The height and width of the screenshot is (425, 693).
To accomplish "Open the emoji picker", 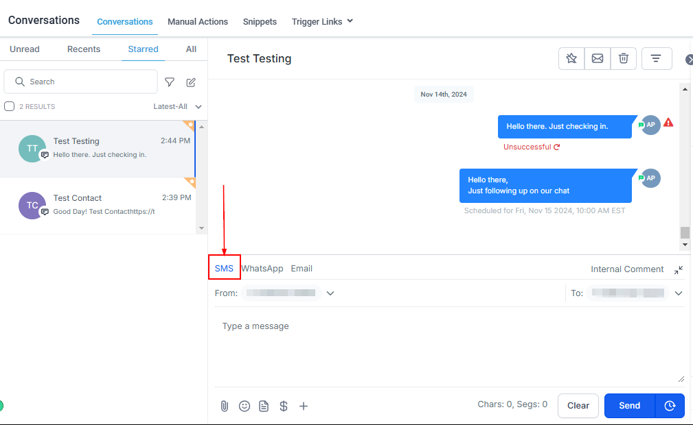I will click(245, 406).
